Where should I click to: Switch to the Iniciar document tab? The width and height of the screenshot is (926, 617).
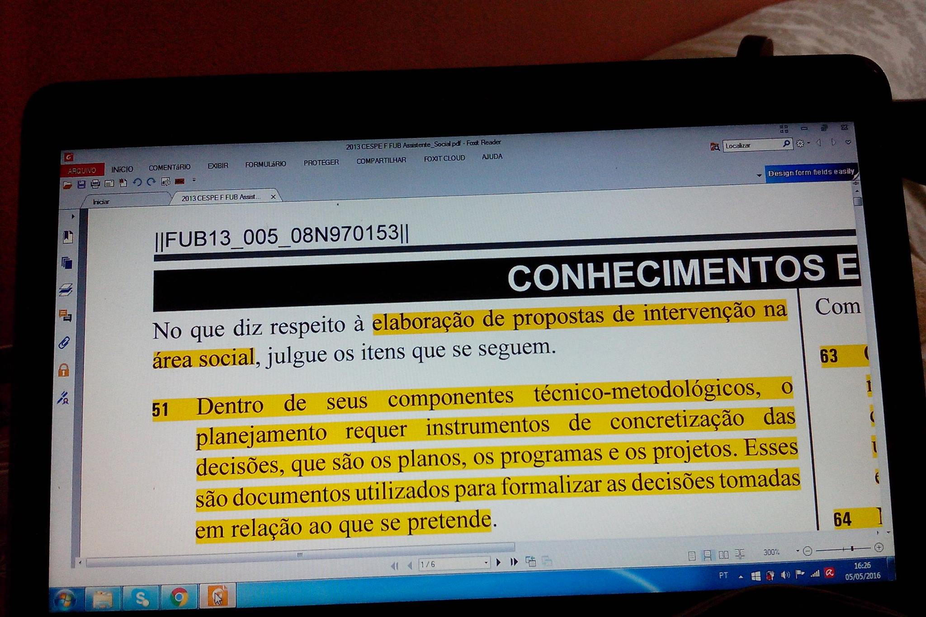pos(101,202)
